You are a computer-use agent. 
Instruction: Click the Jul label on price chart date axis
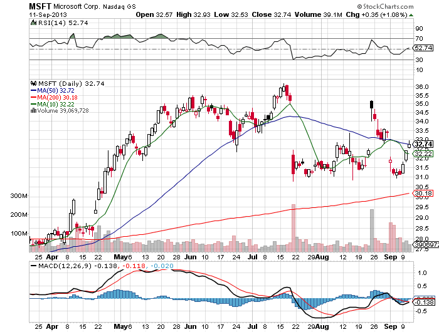pyautogui.click(x=252, y=257)
